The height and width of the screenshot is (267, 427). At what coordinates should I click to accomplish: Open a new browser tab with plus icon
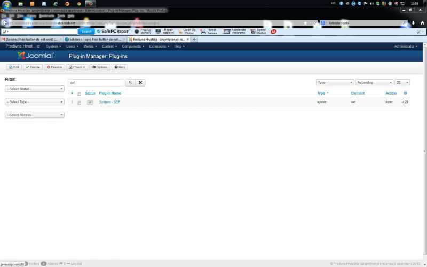click(x=194, y=39)
